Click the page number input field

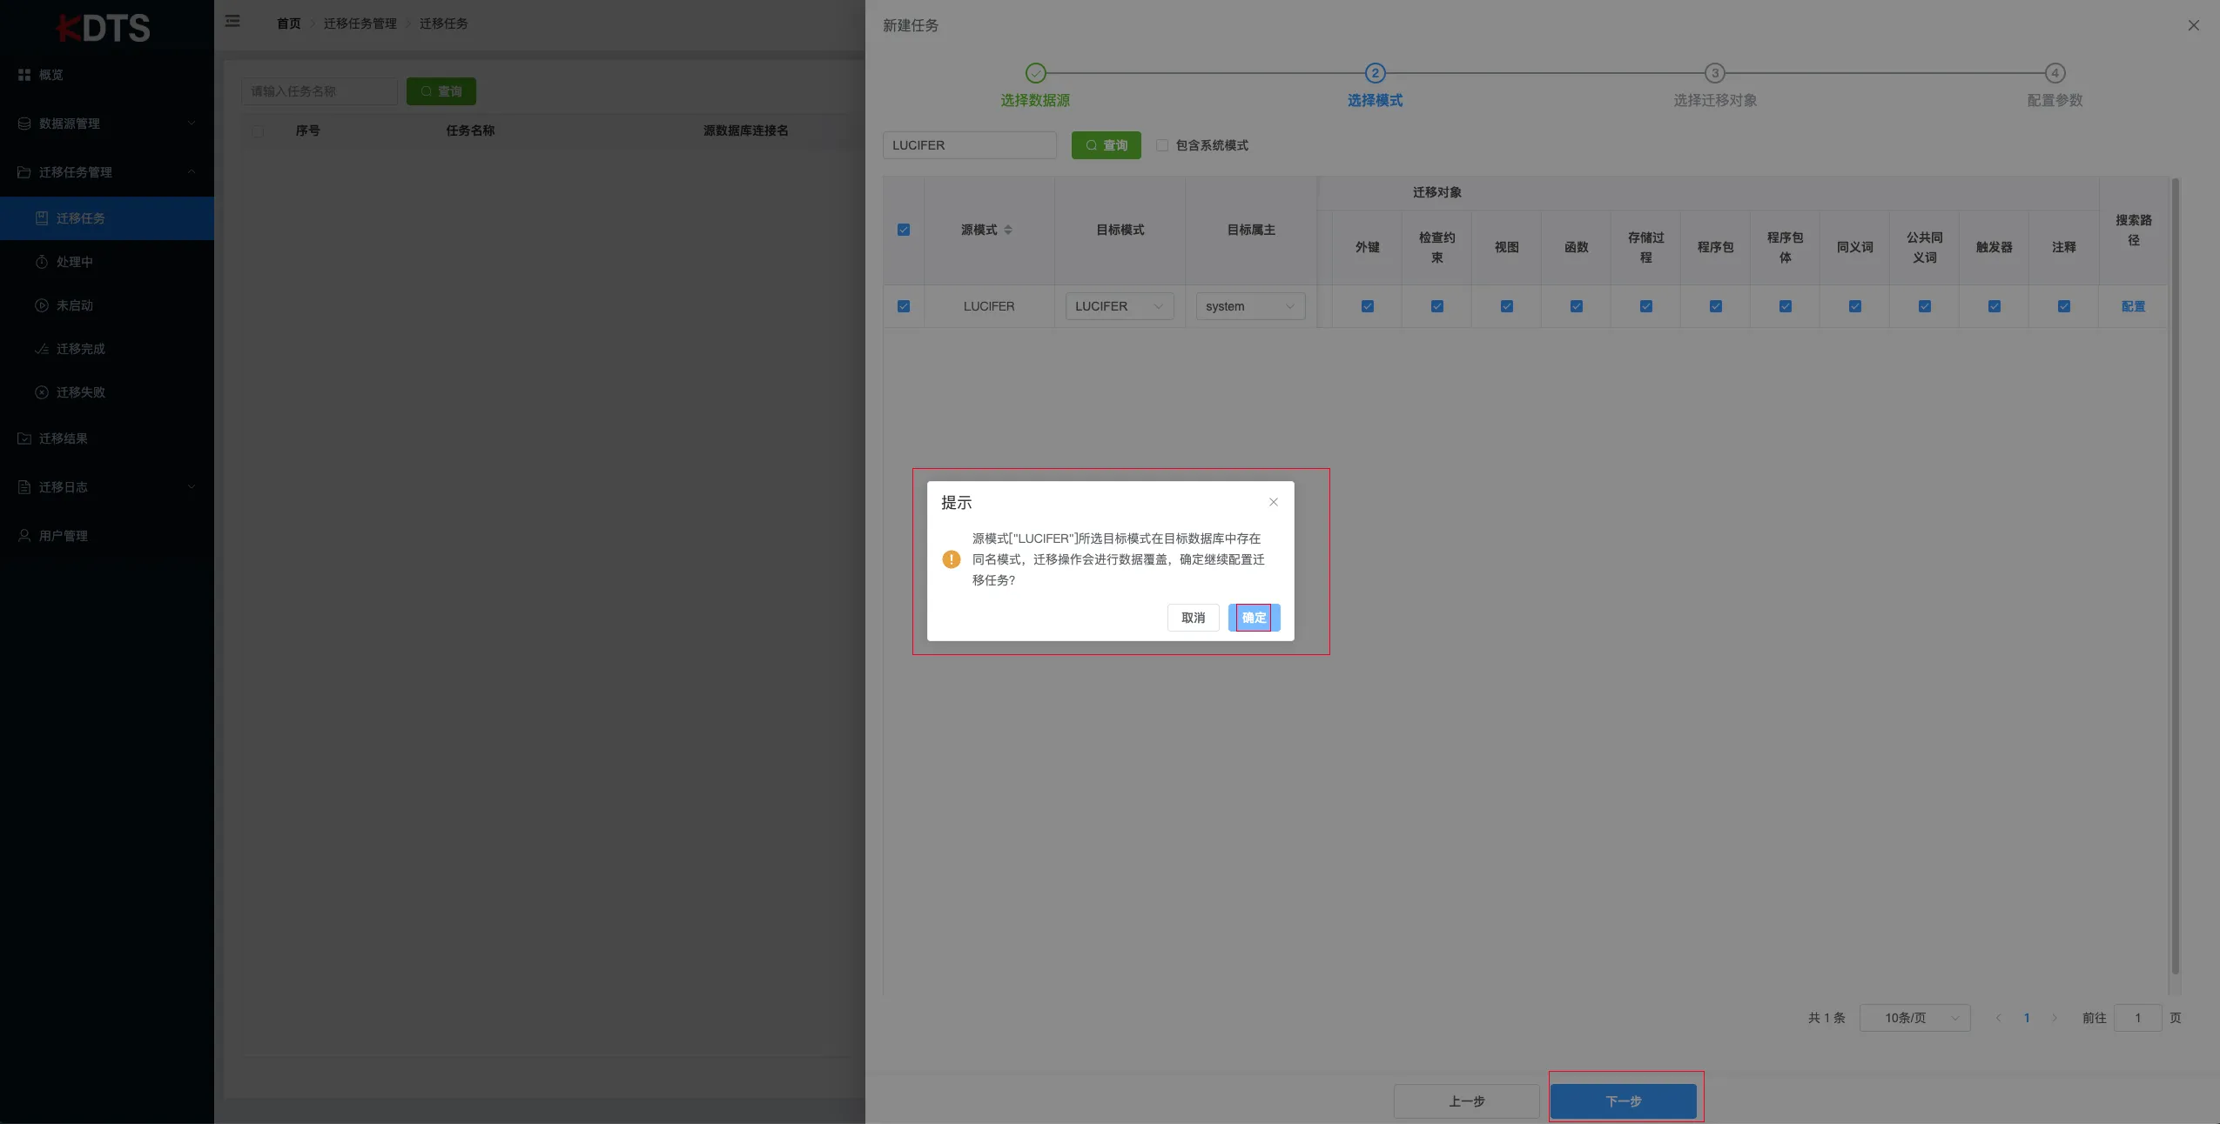click(2137, 1017)
